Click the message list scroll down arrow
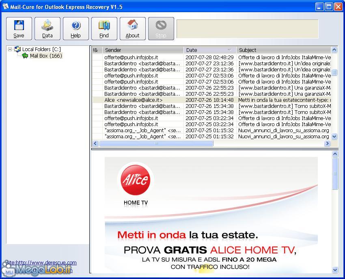Viewport: 345px width, 279px height. click(x=334, y=137)
